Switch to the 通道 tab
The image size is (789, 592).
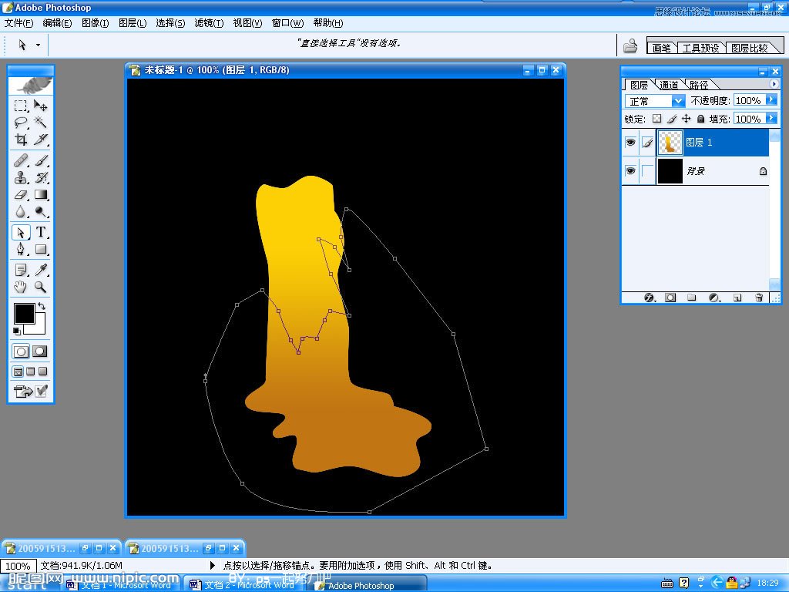(x=669, y=85)
